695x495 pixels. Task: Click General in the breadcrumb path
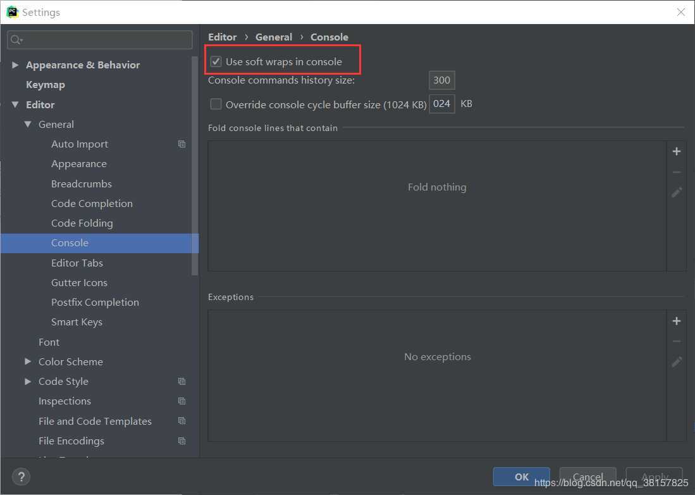[x=273, y=37]
